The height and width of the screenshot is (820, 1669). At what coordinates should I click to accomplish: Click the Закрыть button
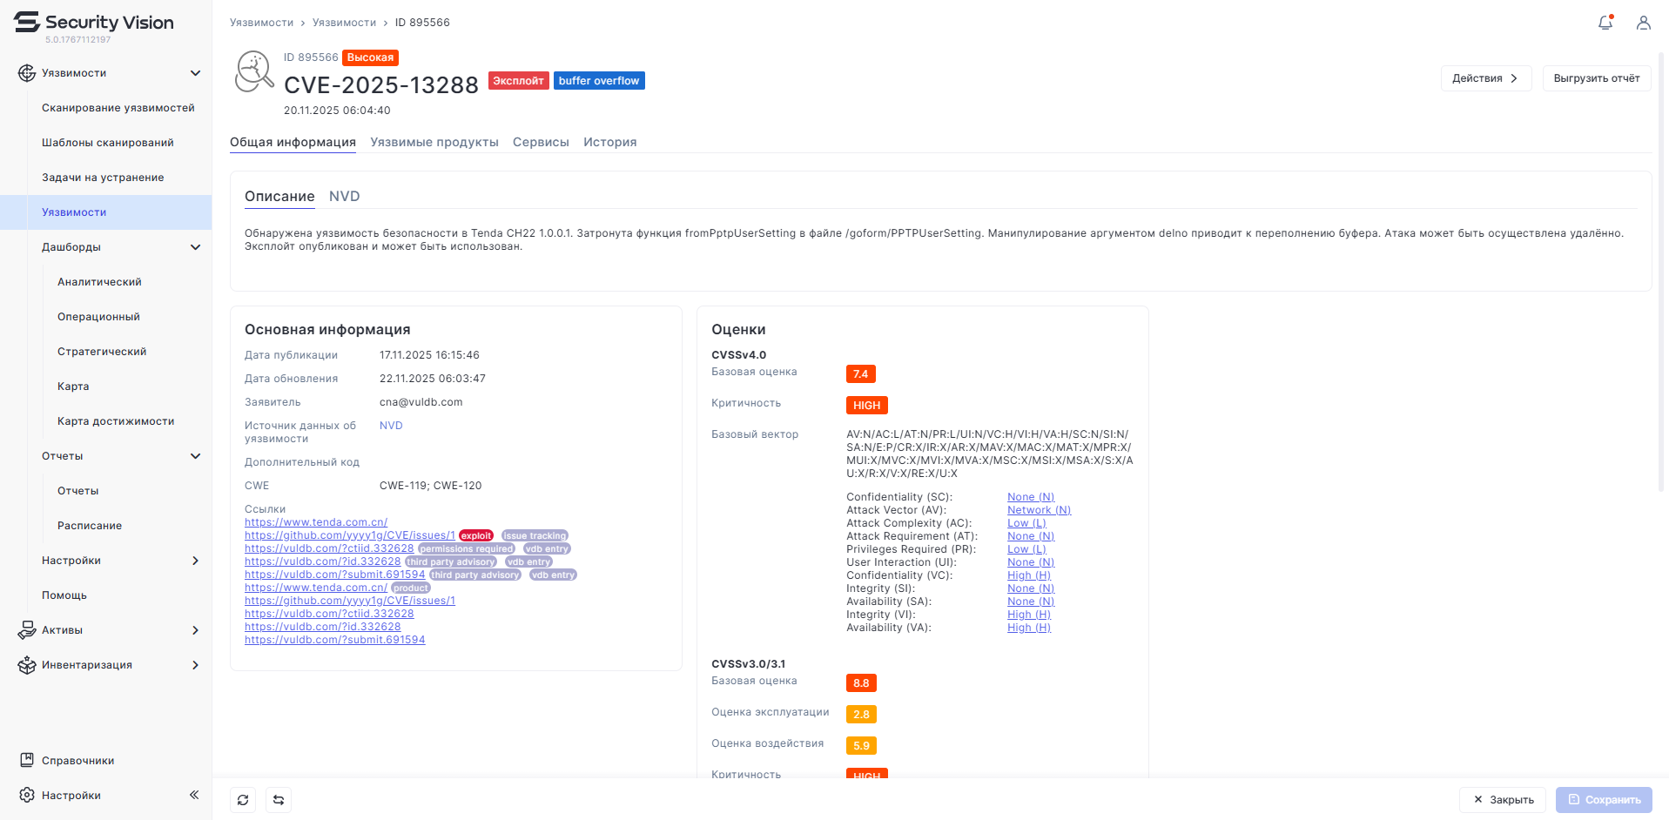click(1503, 800)
